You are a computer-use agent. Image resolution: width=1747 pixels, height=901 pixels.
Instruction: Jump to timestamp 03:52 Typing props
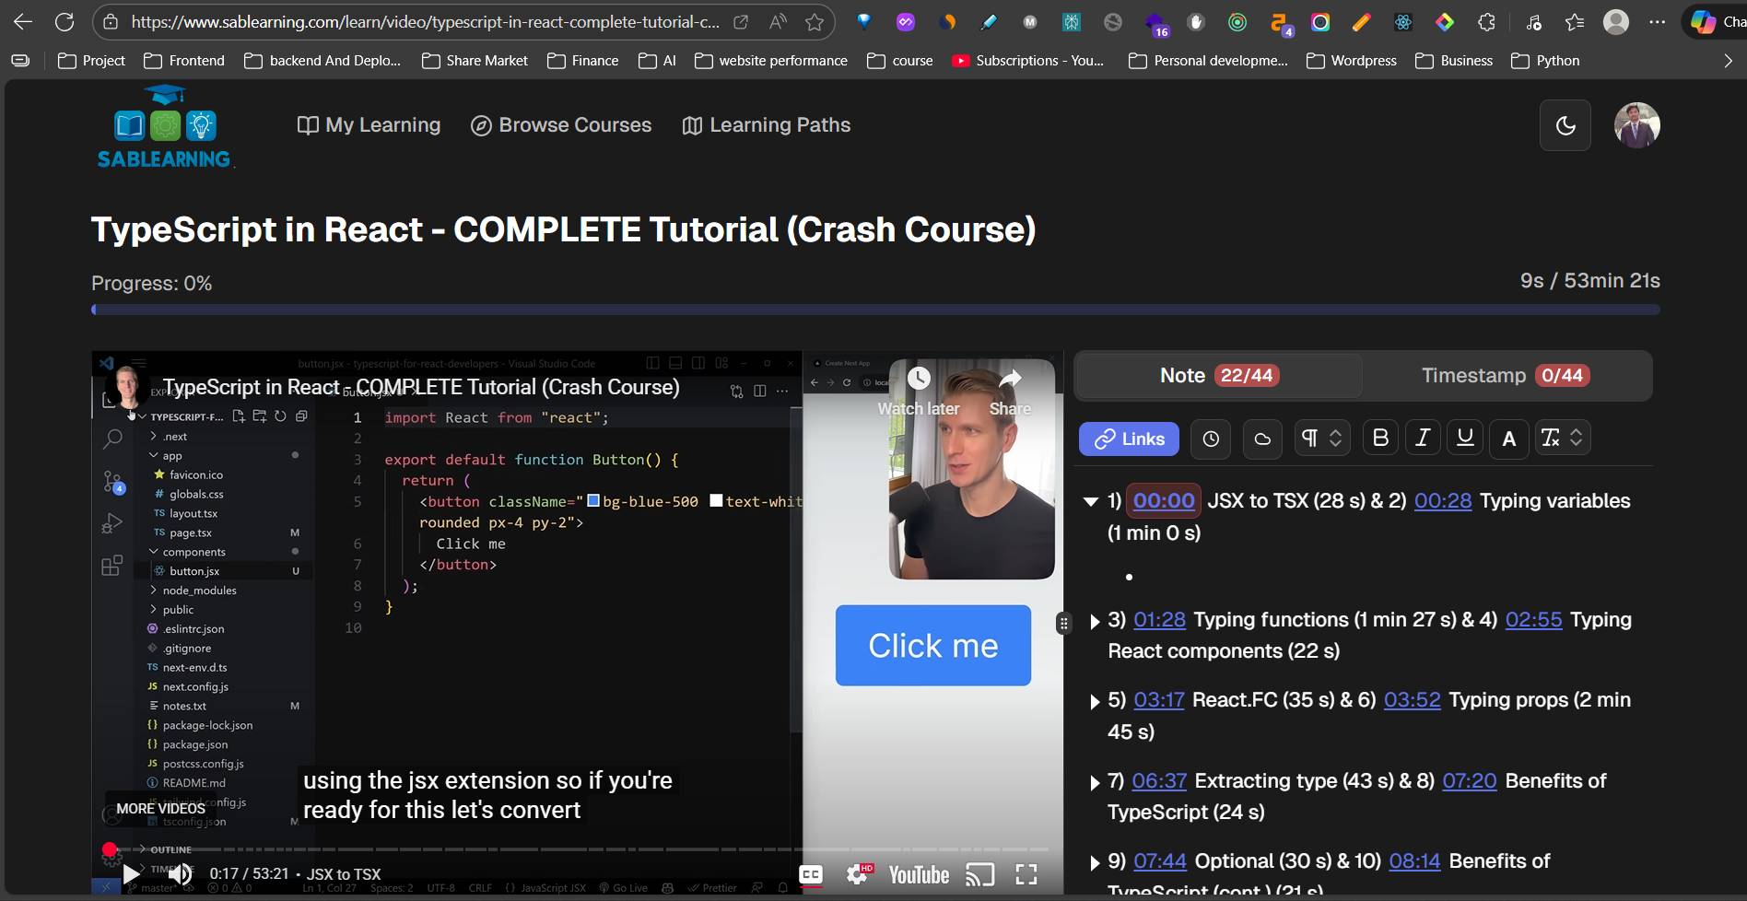tap(1412, 700)
